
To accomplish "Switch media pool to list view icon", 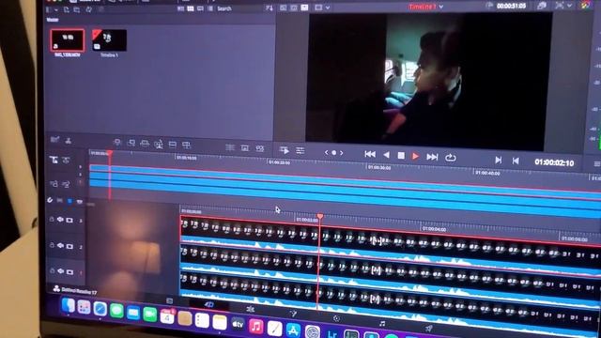I will [210, 8].
